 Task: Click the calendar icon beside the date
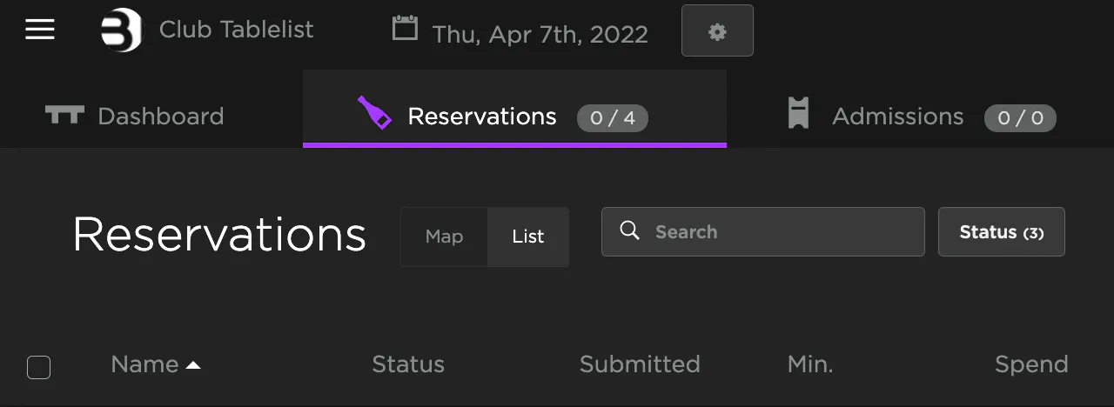coord(405,29)
